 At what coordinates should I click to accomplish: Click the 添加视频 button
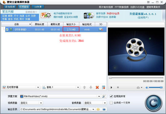(10, 7)
